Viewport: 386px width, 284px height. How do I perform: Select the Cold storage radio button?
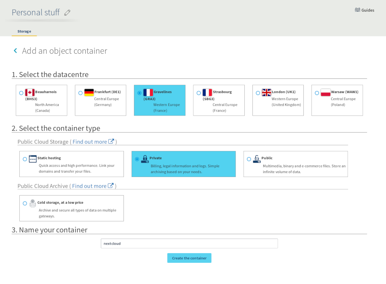coord(25,203)
